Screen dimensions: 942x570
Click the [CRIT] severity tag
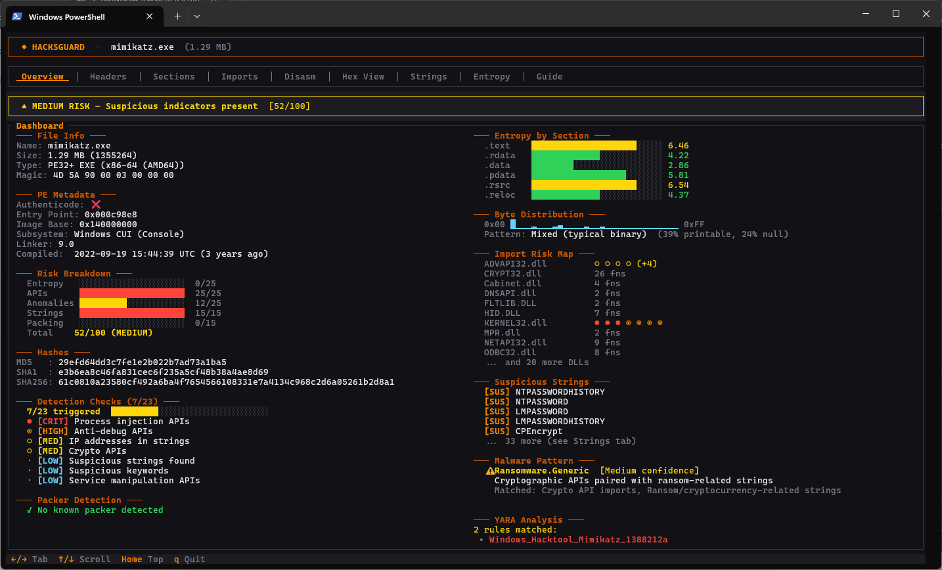click(53, 422)
